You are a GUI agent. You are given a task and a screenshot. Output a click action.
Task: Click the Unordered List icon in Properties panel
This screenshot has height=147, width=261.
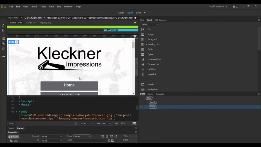pyautogui.click(x=102, y=136)
